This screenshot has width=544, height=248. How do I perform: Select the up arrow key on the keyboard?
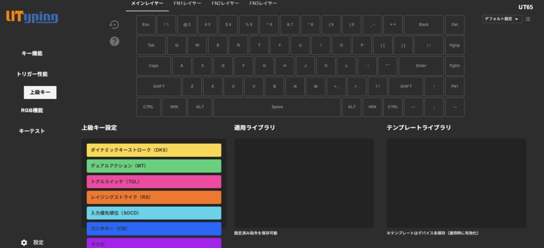coord(434,86)
